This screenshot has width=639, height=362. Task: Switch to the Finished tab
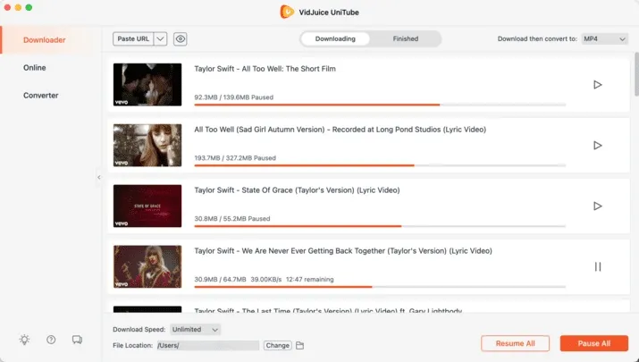click(x=406, y=38)
